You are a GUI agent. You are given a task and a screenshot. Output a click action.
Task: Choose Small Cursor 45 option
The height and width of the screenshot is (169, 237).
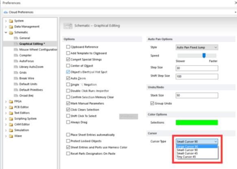[x=197, y=153]
